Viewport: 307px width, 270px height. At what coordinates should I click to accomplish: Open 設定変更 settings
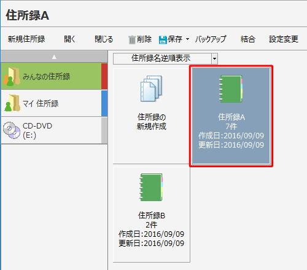(284, 39)
